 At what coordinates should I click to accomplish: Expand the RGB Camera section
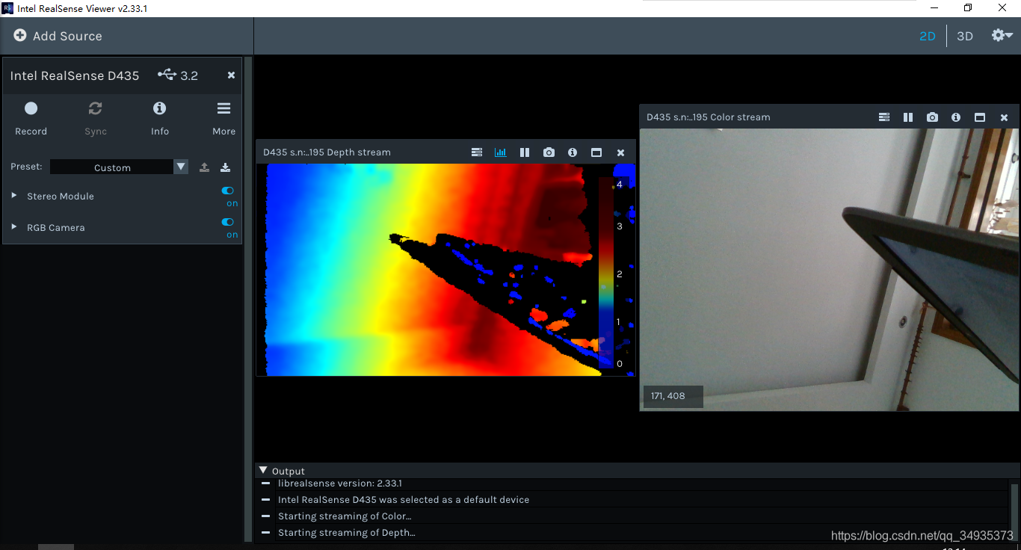14,227
